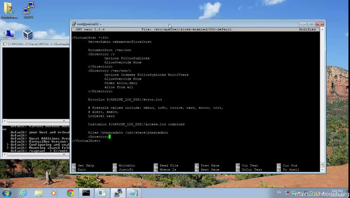Click the '<Directory />' line
The image size is (350, 198).
102,54
